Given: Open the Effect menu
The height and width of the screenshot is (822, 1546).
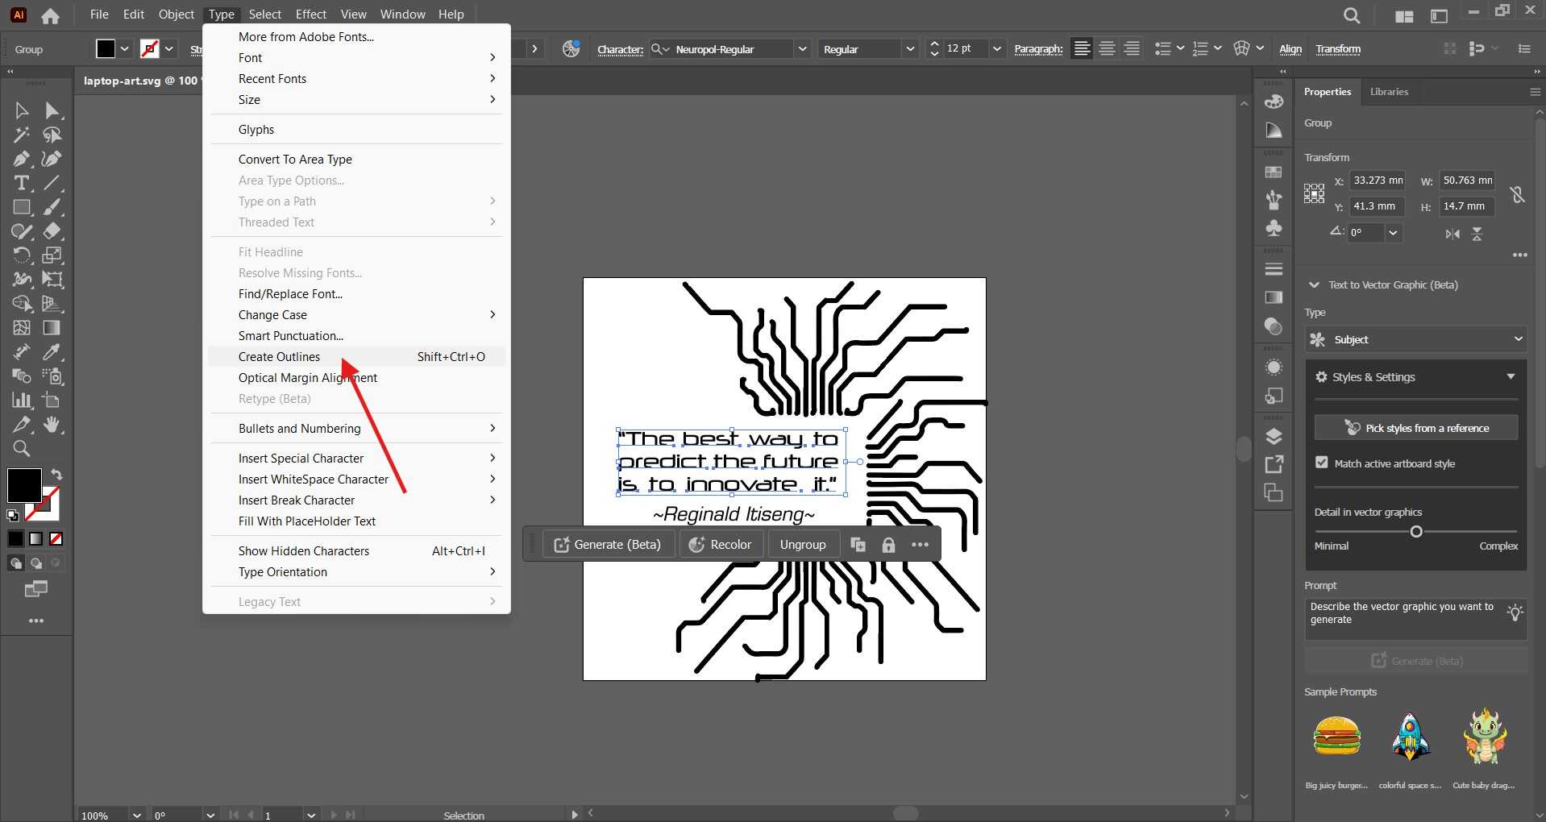Looking at the screenshot, I should (310, 14).
